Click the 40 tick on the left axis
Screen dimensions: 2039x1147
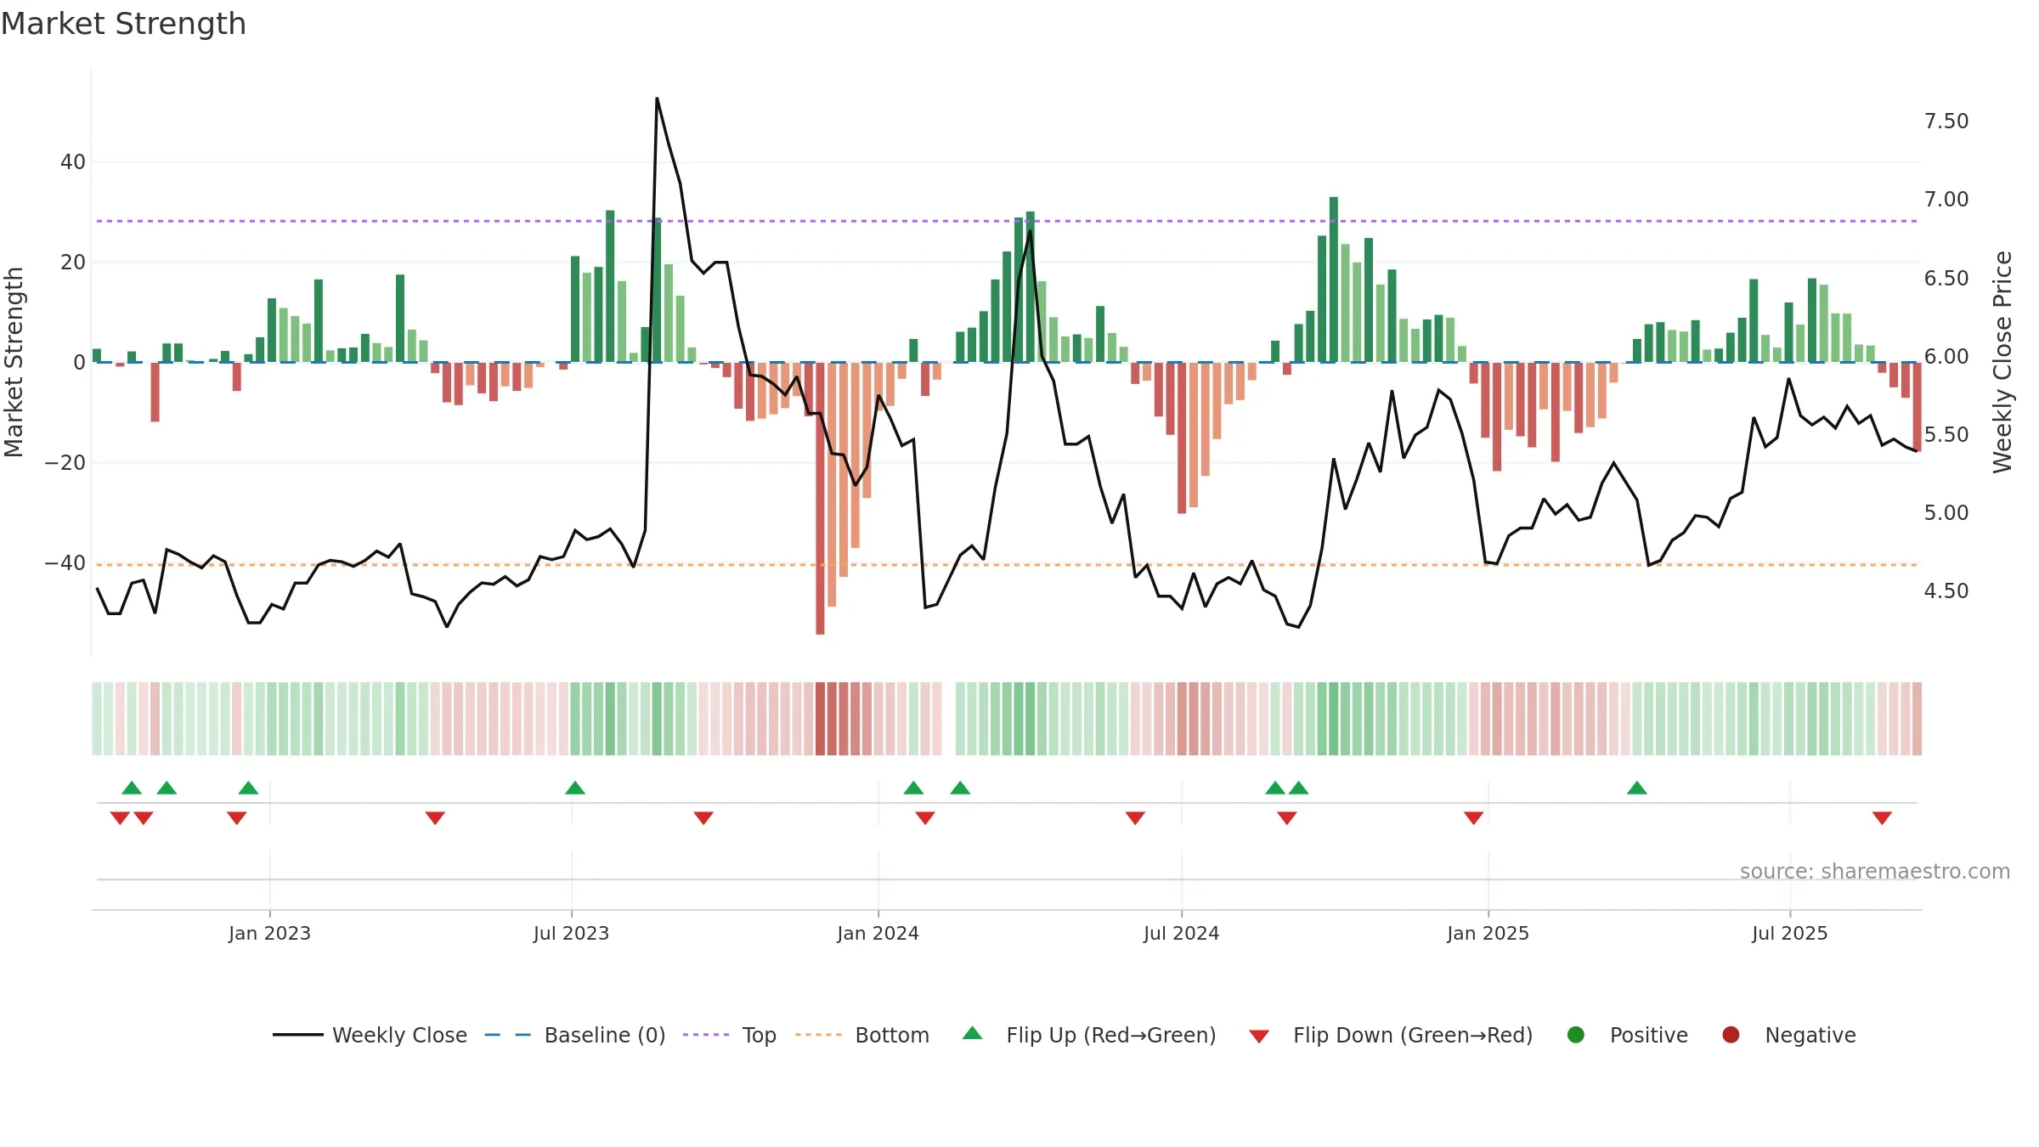click(73, 161)
